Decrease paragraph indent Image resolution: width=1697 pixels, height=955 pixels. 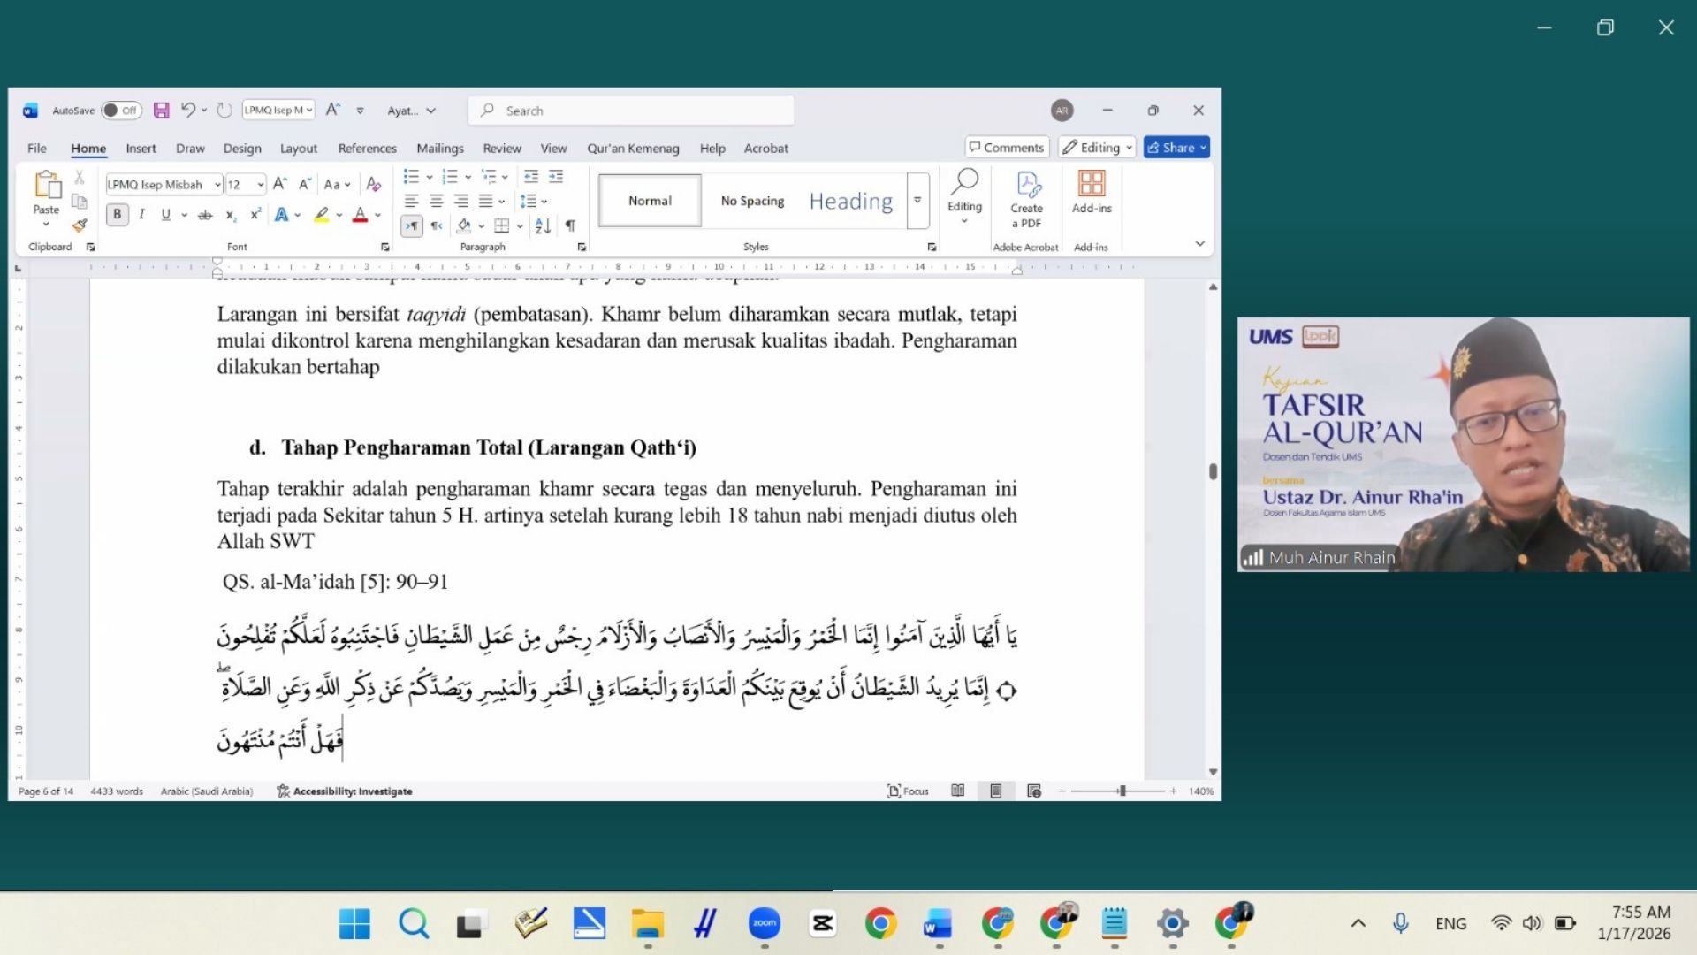pyautogui.click(x=530, y=177)
